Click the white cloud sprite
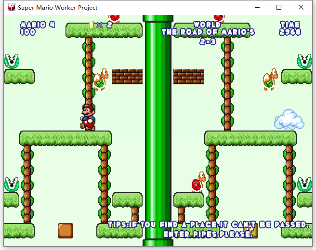 [289, 119]
